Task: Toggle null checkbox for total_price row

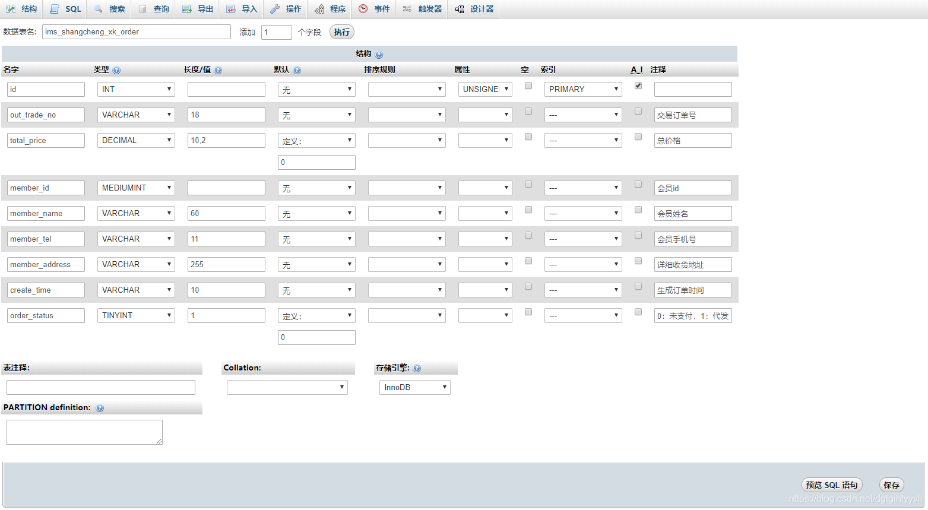Action: click(528, 137)
